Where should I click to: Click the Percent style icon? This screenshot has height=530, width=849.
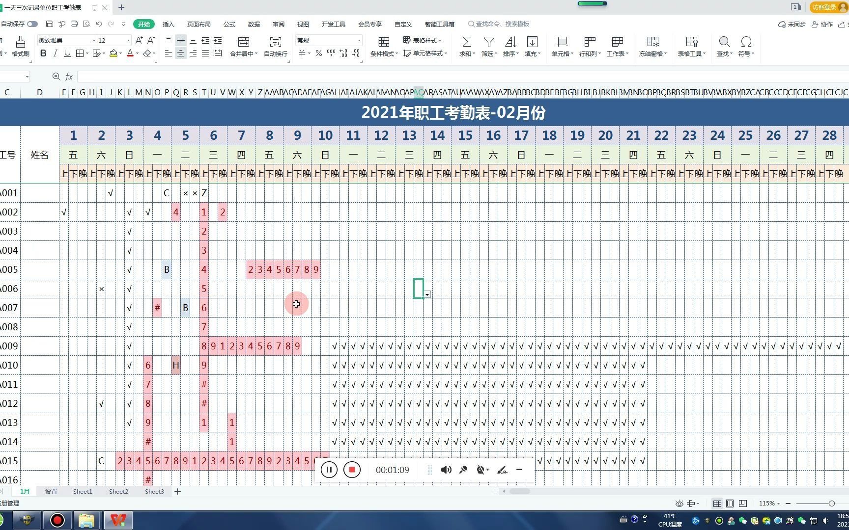[x=318, y=53]
